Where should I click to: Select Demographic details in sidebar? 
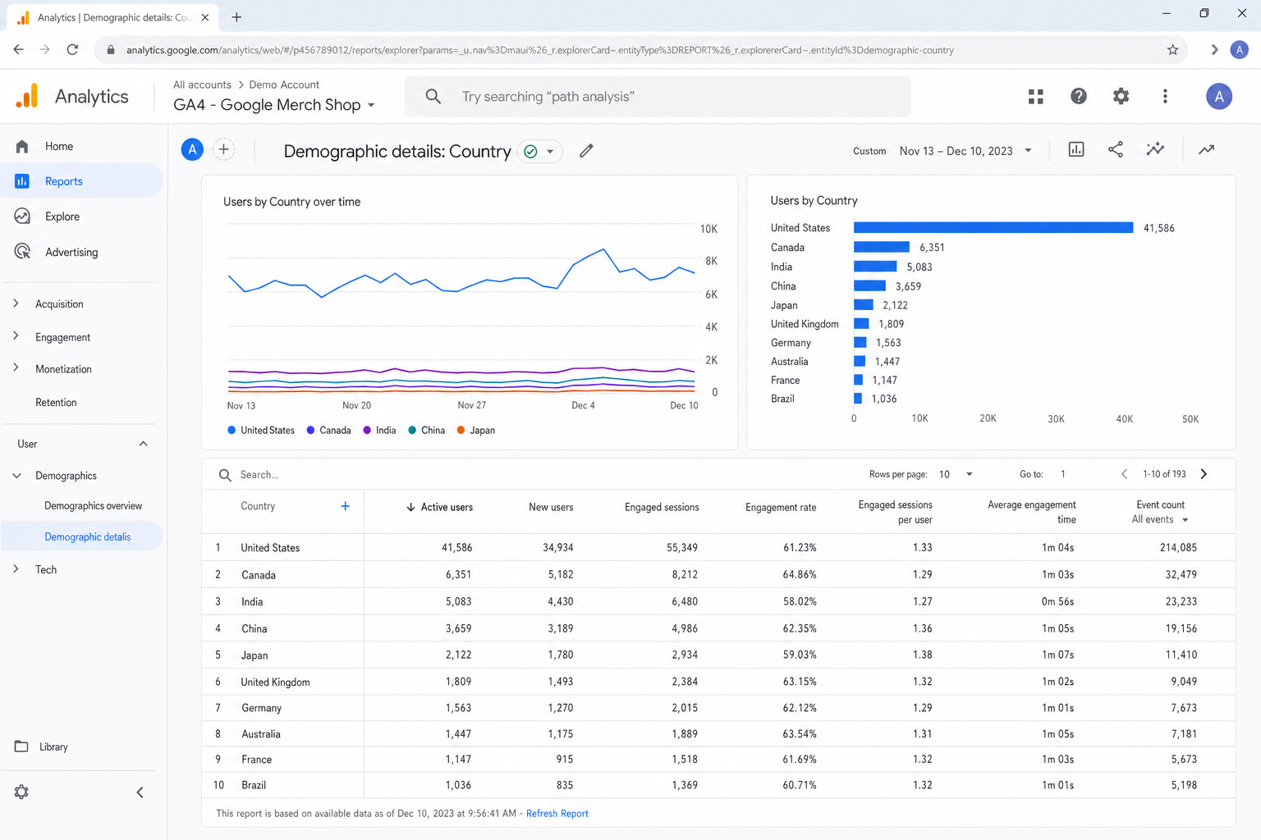click(x=81, y=536)
